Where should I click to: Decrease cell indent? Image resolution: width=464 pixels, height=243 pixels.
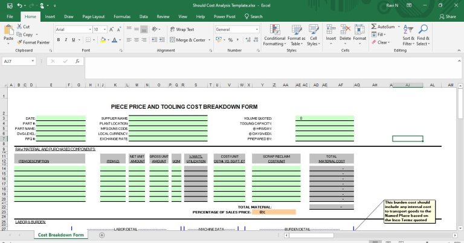(155, 40)
